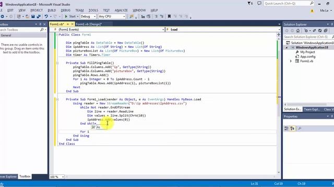This screenshot has height=187, width=334.
Task: Click the Undo arrow icon
Action: pos(46,16)
